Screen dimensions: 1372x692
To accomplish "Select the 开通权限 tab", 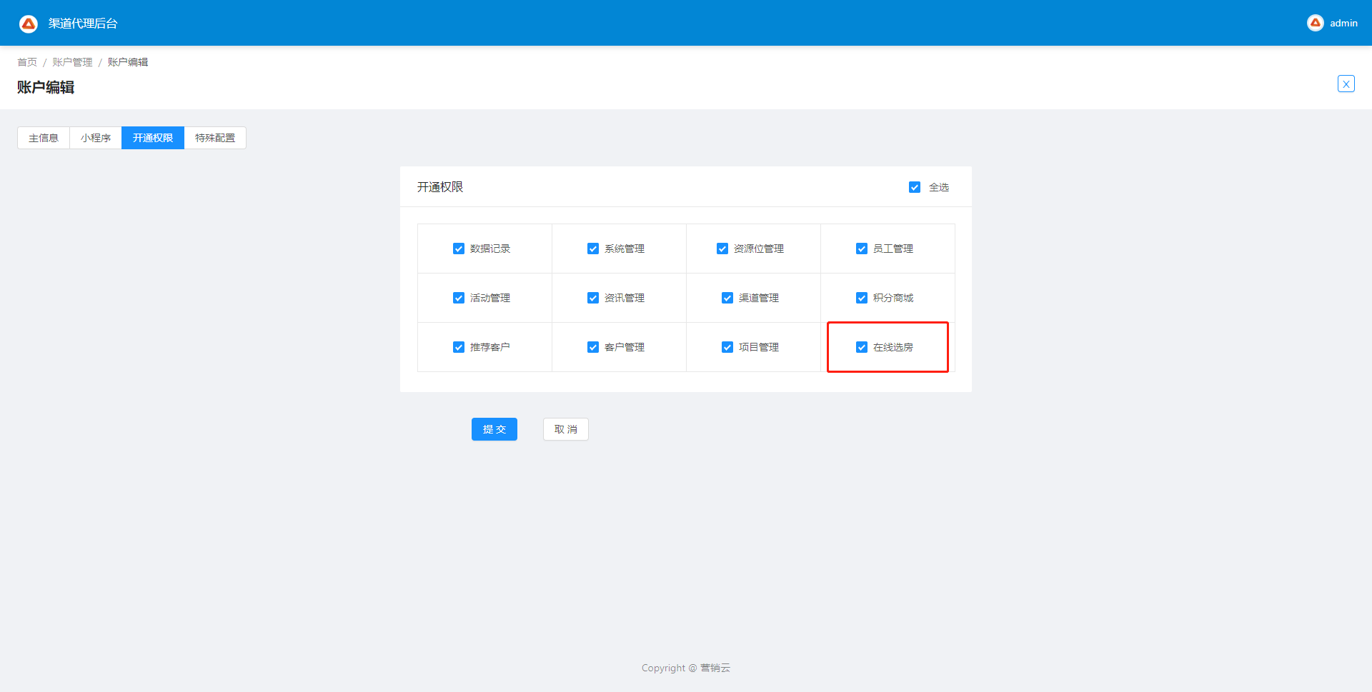I will tap(153, 138).
